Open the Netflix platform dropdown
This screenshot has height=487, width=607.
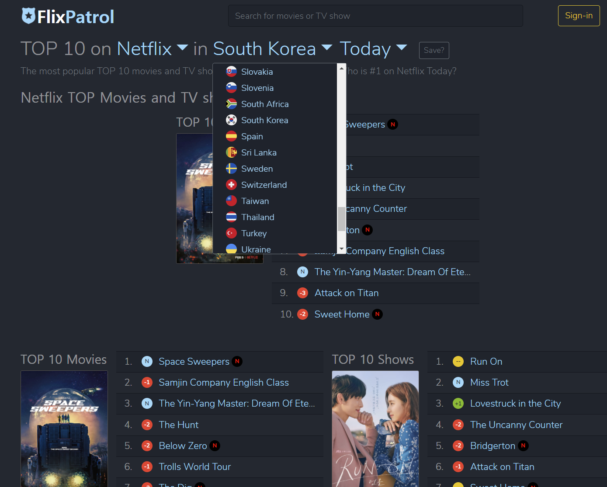click(x=153, y=49)
